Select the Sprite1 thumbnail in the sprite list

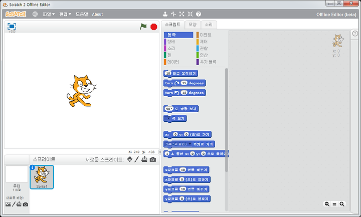(x=42, y=177)
